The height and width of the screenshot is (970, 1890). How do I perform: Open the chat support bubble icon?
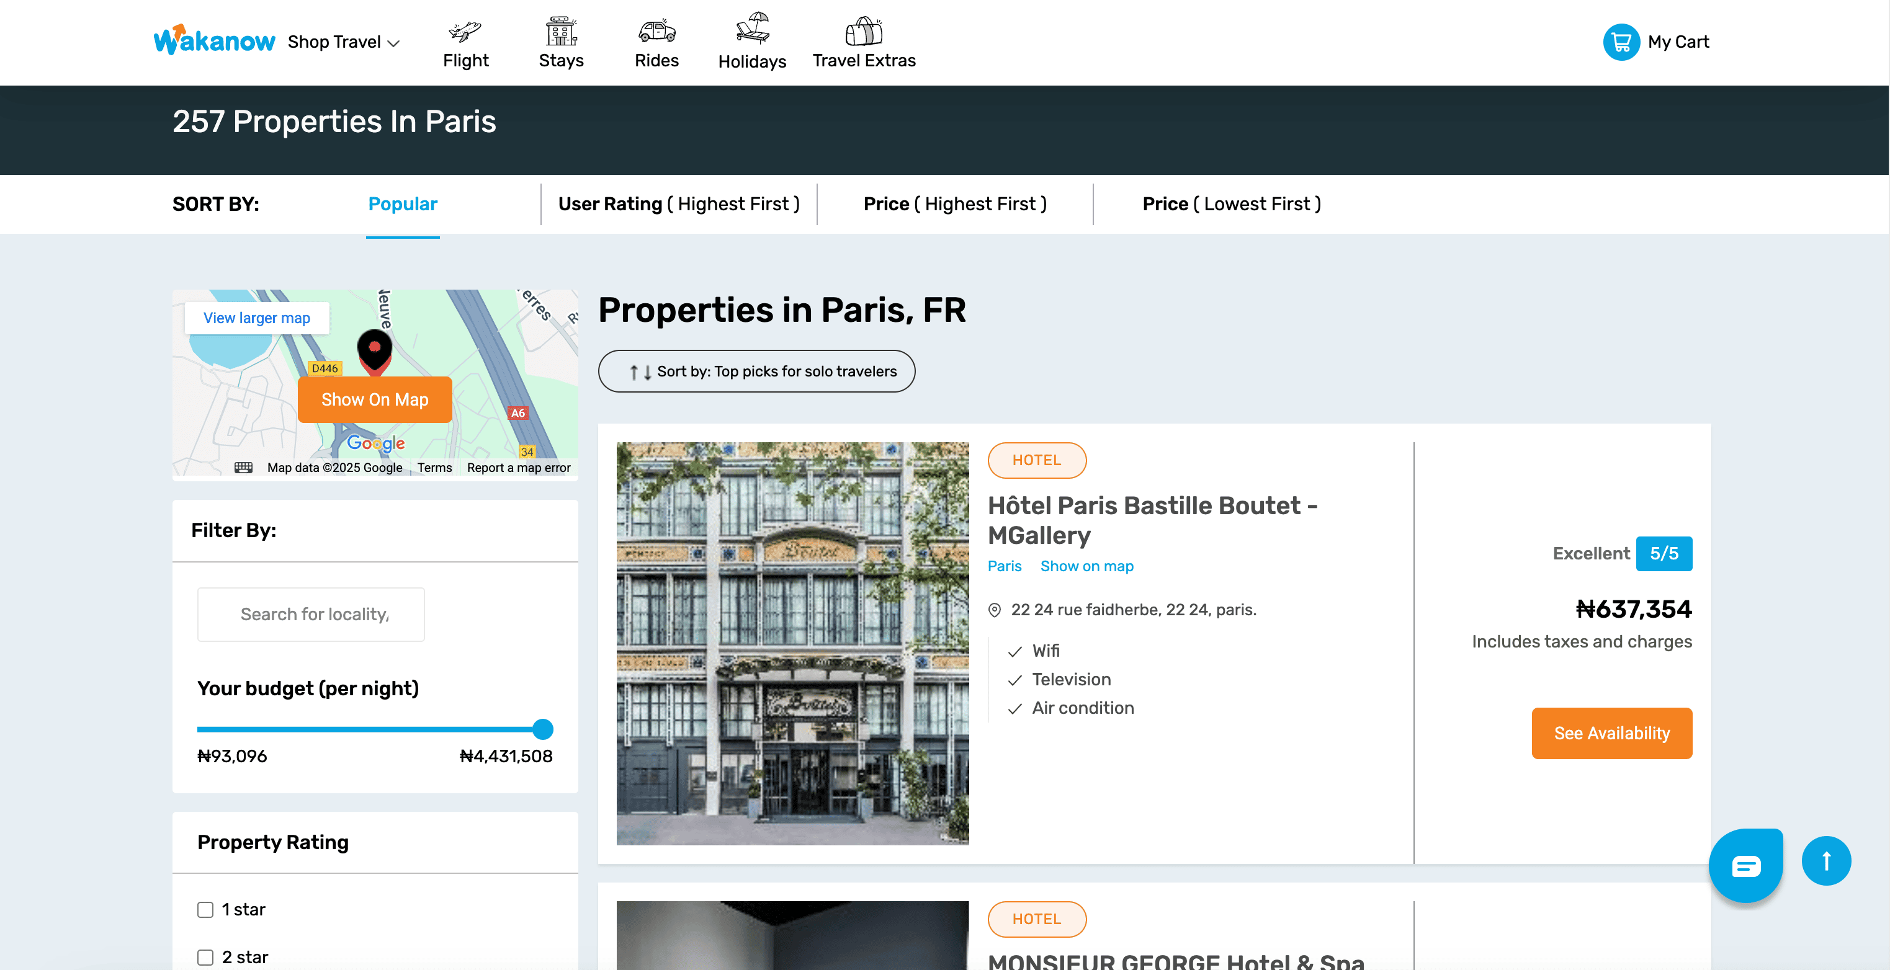click(1746, 865)
